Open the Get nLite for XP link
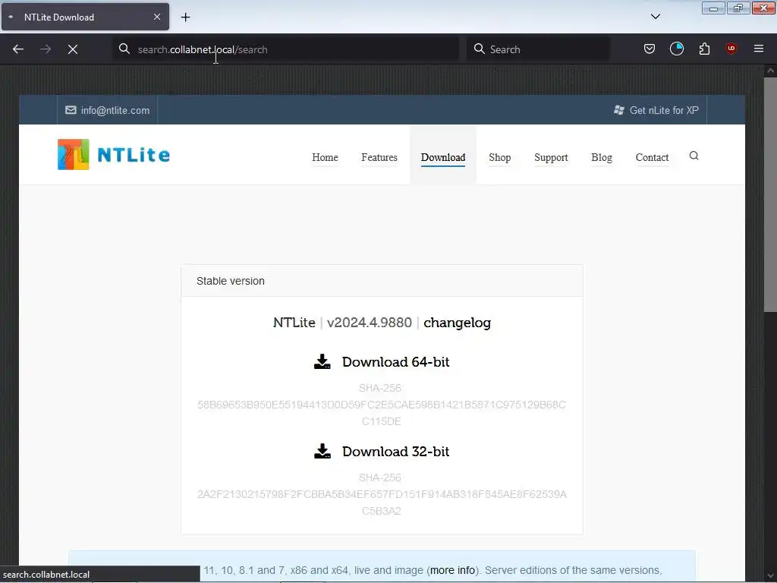The height and width of the screenshot is (583, 777). pos(664,110)
